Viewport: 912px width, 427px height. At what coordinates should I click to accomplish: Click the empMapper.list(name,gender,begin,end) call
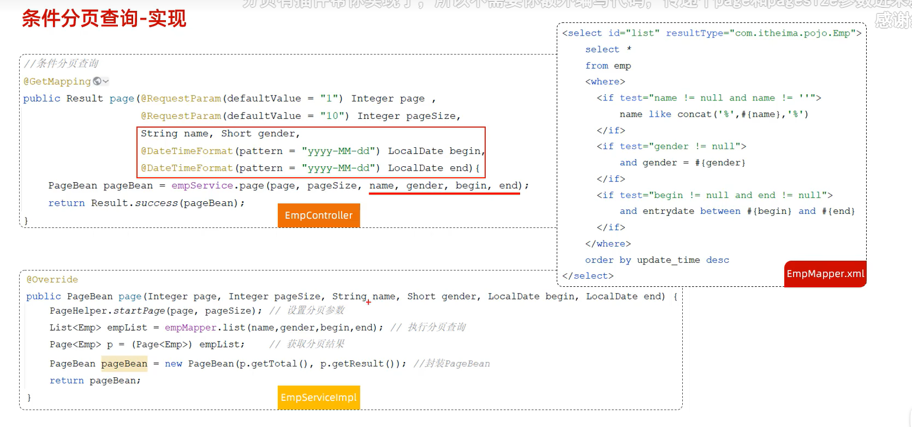click(274, 328)
